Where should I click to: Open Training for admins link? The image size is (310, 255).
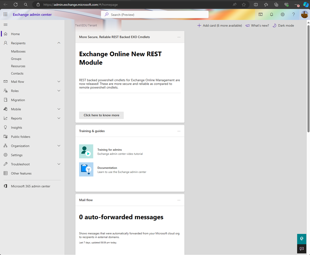pyautogui.click(x=110, y=150)
